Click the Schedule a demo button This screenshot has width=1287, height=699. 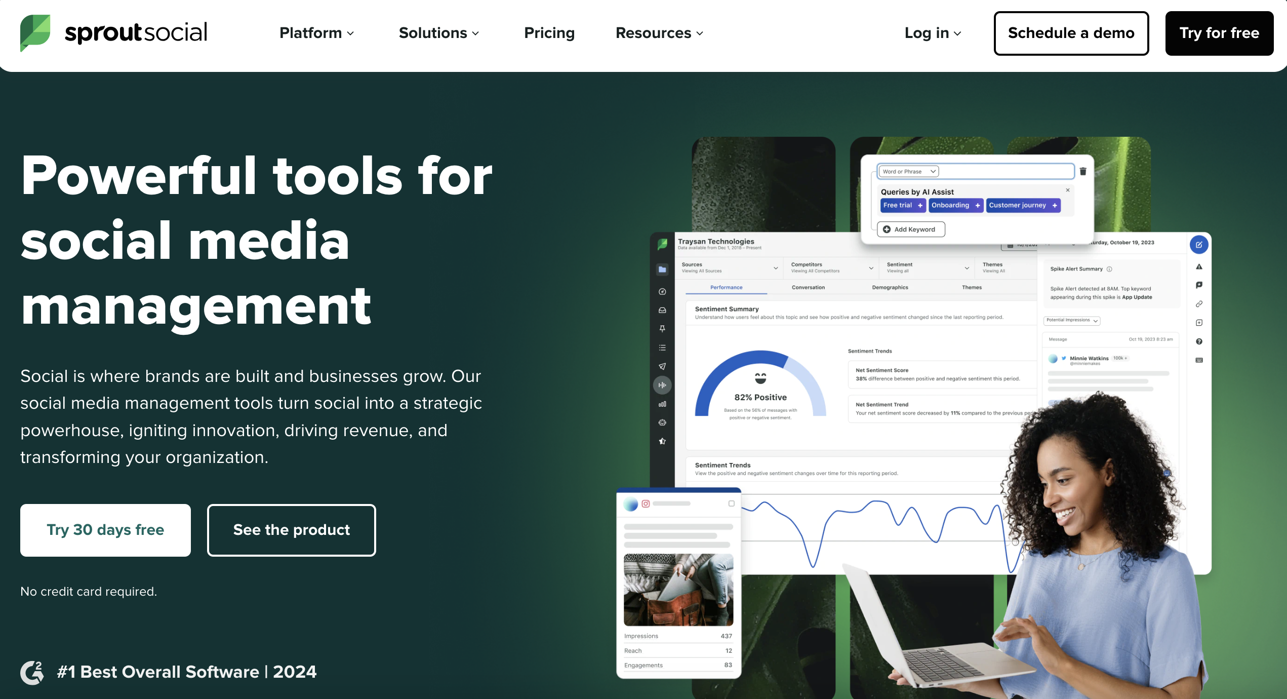coord(1071,33)
